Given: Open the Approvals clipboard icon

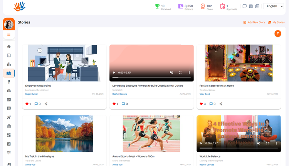Looking at the screenshot, I should coord(222,6).
